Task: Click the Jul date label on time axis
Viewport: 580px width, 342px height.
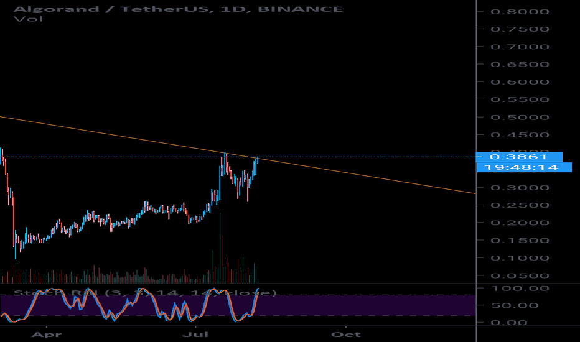Action: point(195,335)
